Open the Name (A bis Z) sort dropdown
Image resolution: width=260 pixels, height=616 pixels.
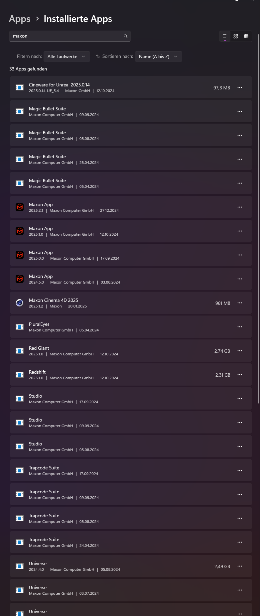(x=158, y=57)
